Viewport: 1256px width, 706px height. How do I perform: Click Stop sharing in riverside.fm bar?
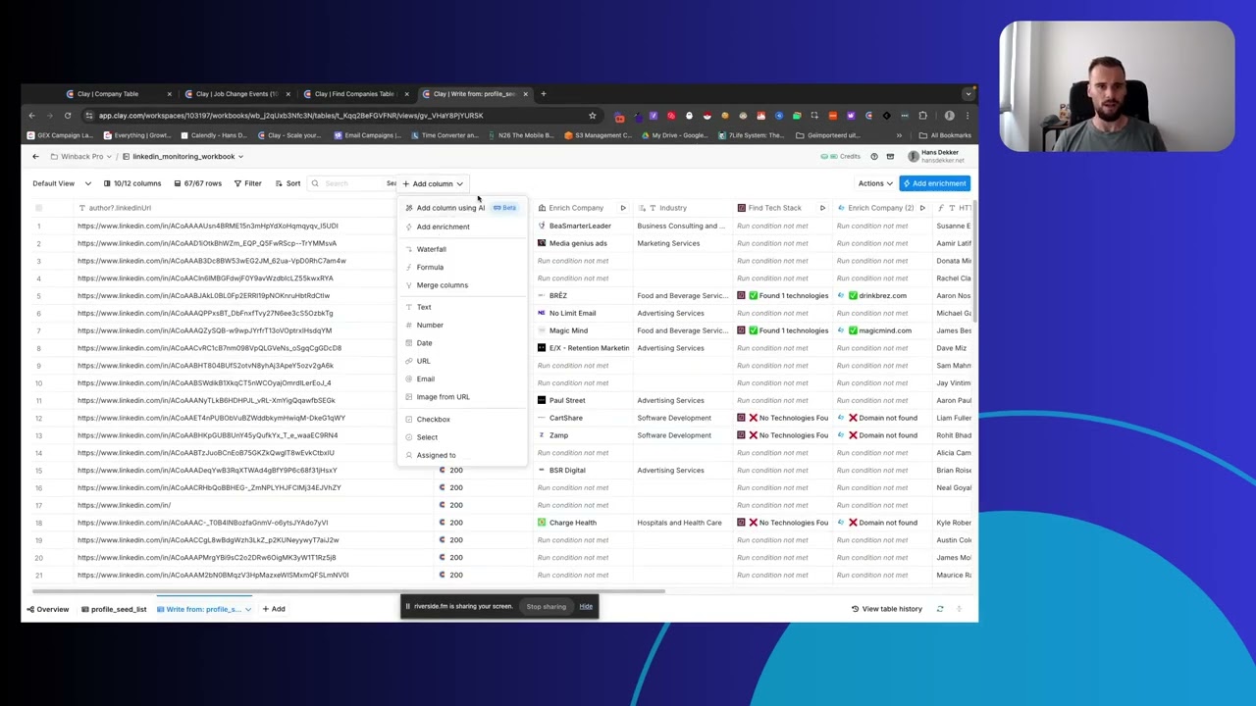(547, 606)
